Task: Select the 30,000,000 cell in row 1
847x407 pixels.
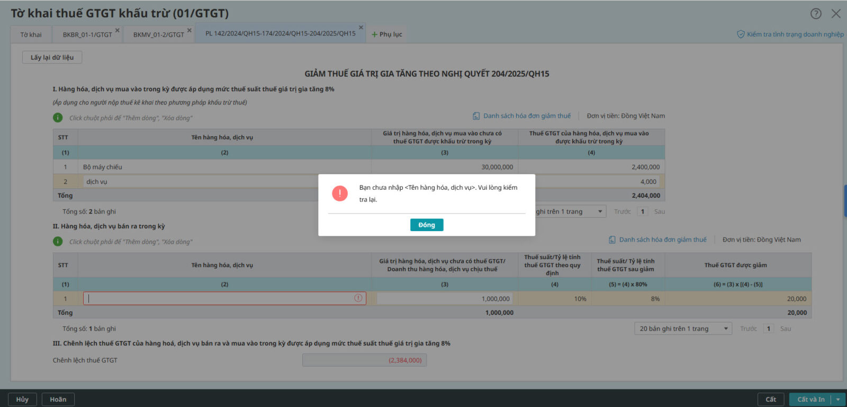Action: pos(445,167)
